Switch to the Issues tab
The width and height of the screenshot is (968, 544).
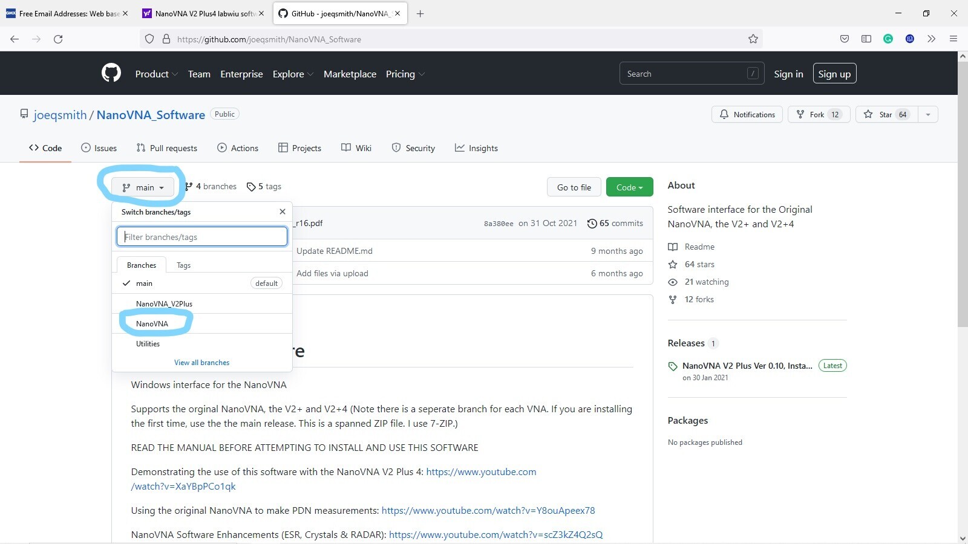99,147
